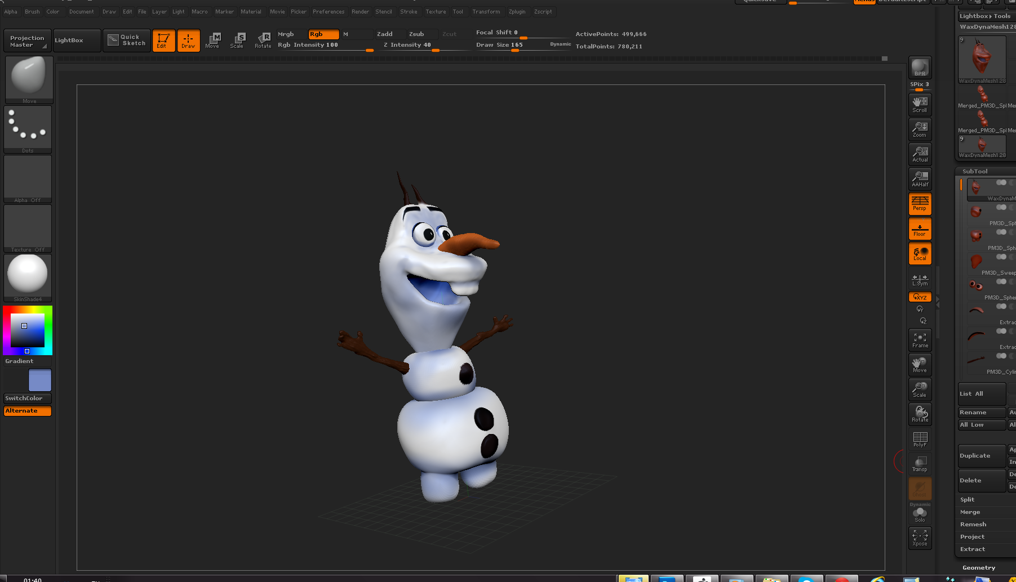Toggle the Floor grid button
This screenshot has width=1016, height=582.
click(x=920, y=229)
